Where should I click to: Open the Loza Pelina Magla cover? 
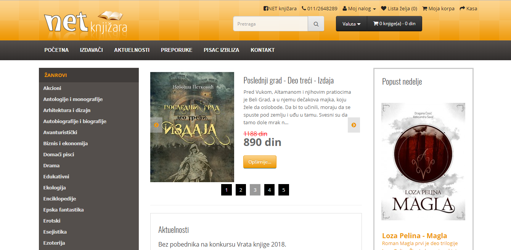(423, 162)
